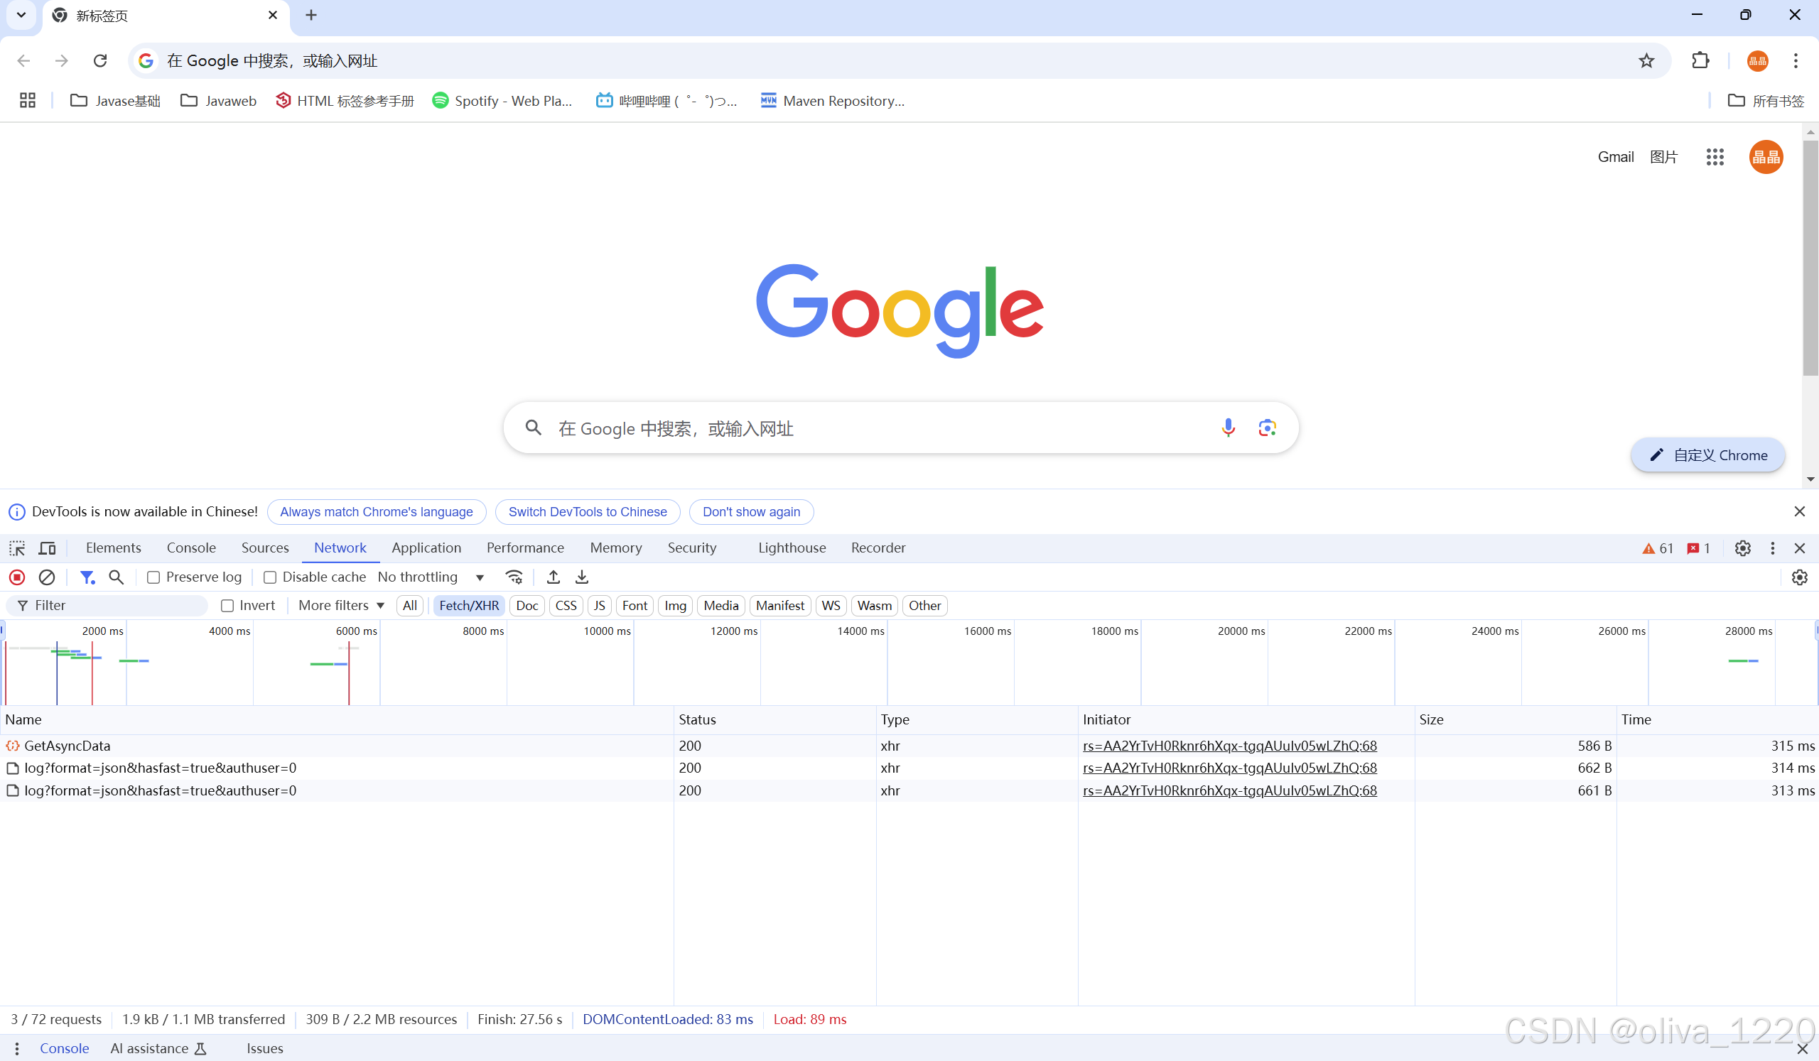Enable the Preserve log checkbox
The width and height of the screenshot is (1819, 1061).
click(x=153, y=577)
